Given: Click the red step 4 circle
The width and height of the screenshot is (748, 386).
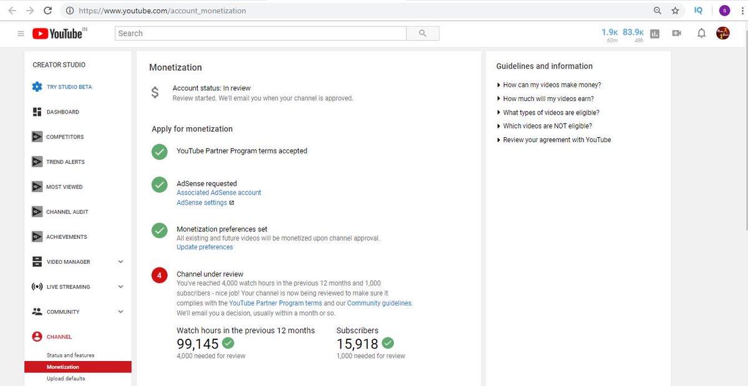Looking at the screenshot, I should [x=160, y=275].
